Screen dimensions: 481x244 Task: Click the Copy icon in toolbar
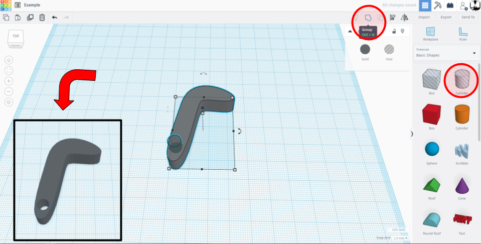click(6, 18)
